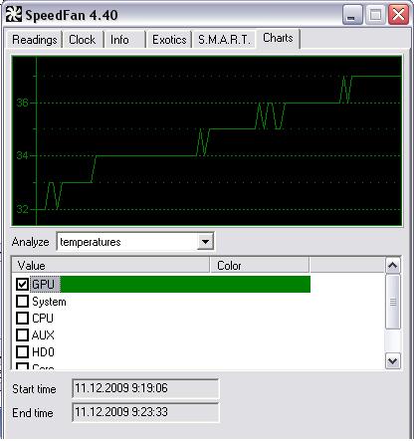Check the CPU temperature box

coord(22,319)
